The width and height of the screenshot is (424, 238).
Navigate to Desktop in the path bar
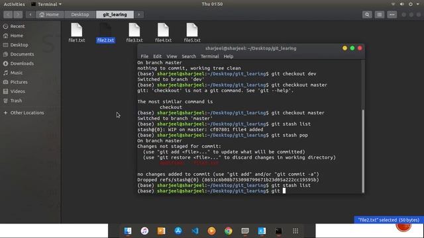80,15
